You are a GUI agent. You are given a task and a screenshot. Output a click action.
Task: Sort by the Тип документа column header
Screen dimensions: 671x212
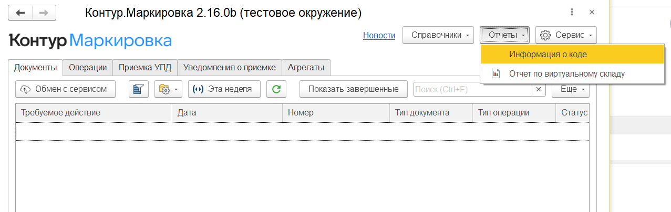click(x=431, y=113)
